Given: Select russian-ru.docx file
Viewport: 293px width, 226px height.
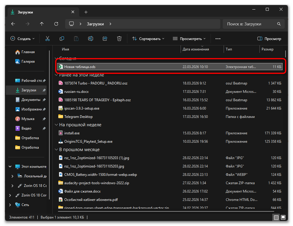Looking at the screenshot, I should coord(77,92).
